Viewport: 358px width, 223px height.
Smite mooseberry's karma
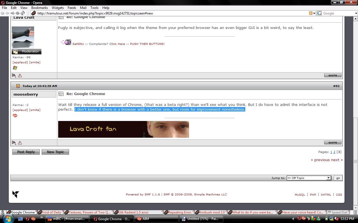point(35,110)
